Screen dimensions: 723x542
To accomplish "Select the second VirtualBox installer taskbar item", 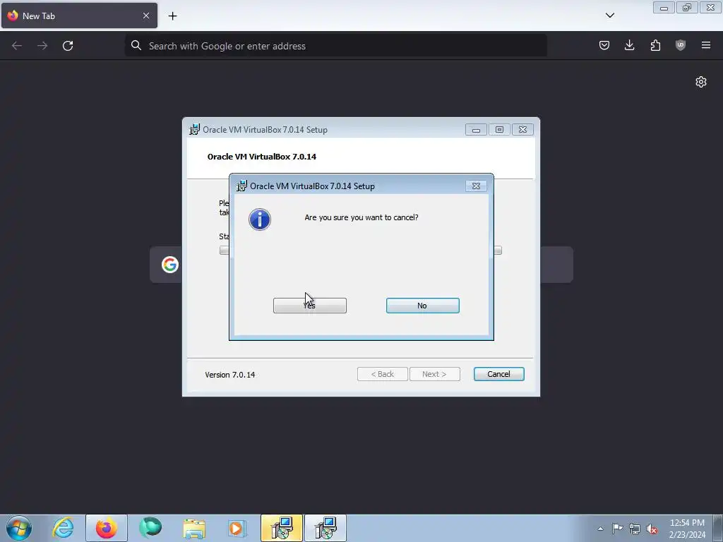I will pos(325,528).
